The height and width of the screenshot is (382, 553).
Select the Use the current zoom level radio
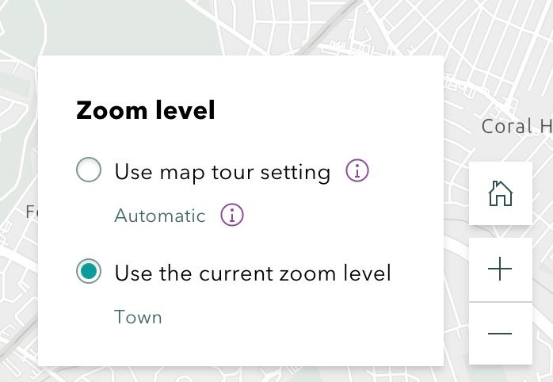coord(89,272)
